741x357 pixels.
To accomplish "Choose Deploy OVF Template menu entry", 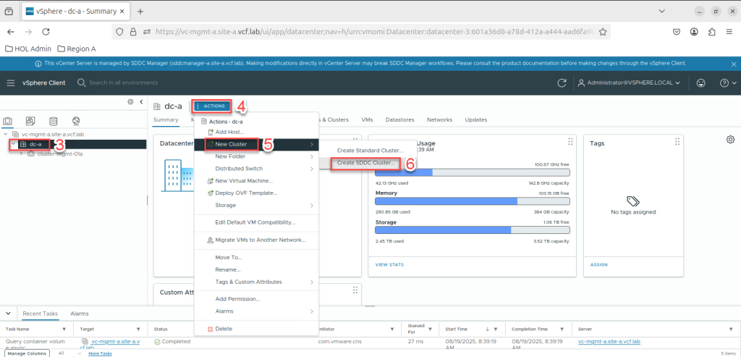I will pos(257,193).
